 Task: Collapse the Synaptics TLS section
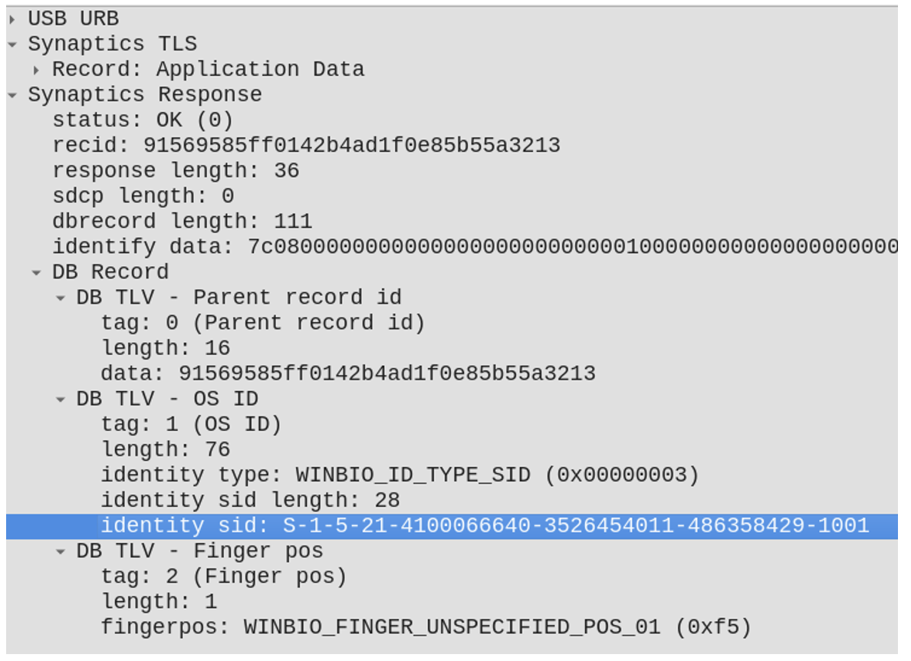[12, 44]
